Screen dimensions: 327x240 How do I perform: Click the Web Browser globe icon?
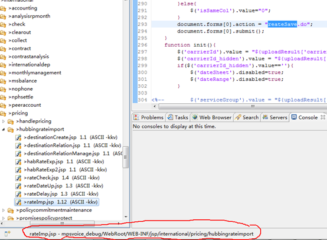pyautogui.click(x=195, y=117)
